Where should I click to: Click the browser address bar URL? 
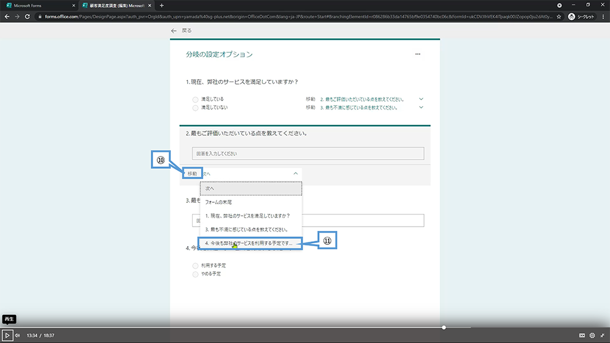(298, 16)
